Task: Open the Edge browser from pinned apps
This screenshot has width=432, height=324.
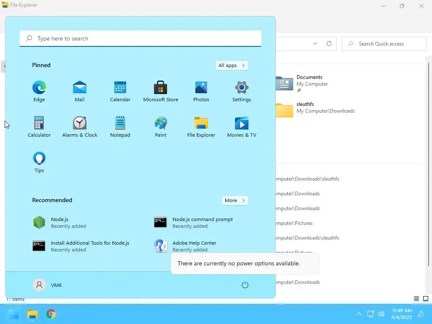Action: point(39,91)
